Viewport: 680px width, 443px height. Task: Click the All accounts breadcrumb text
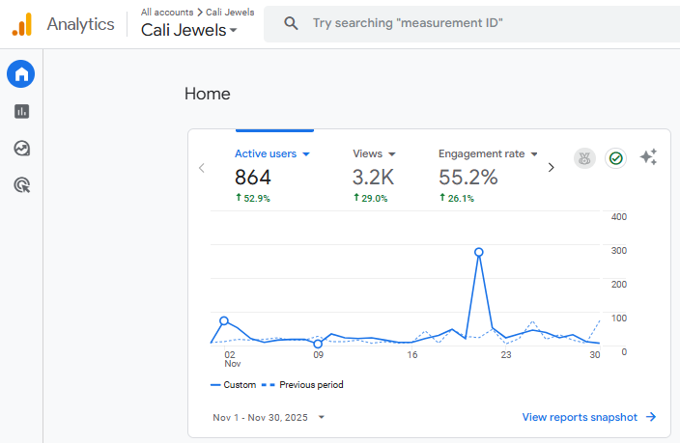click(x=171, y=13)
